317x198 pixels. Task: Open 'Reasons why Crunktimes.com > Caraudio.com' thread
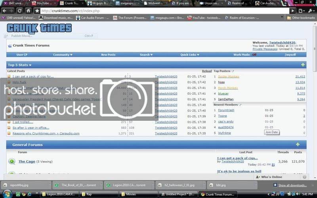[46, 133]
